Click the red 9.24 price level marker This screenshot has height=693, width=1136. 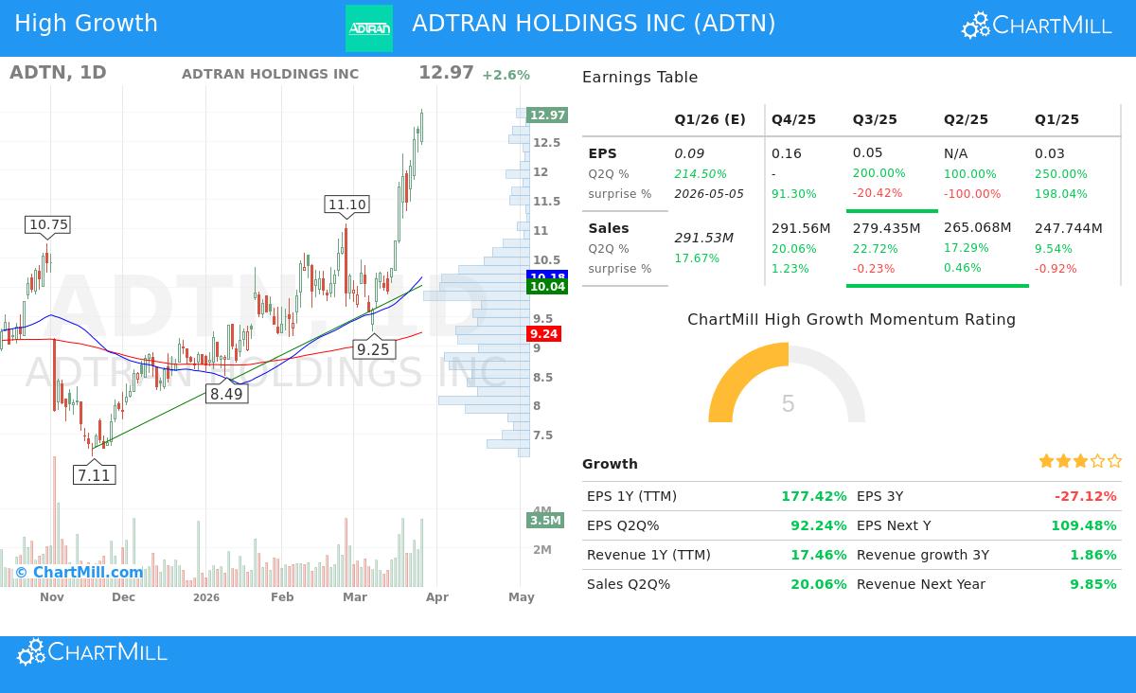click(543, 333)
